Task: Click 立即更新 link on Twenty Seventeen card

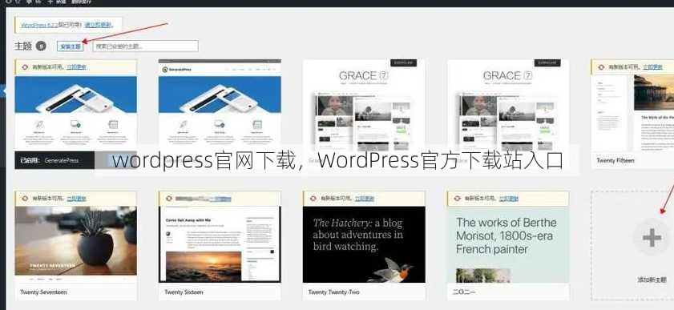Action: pyautogui.click(x=76, y=199)
